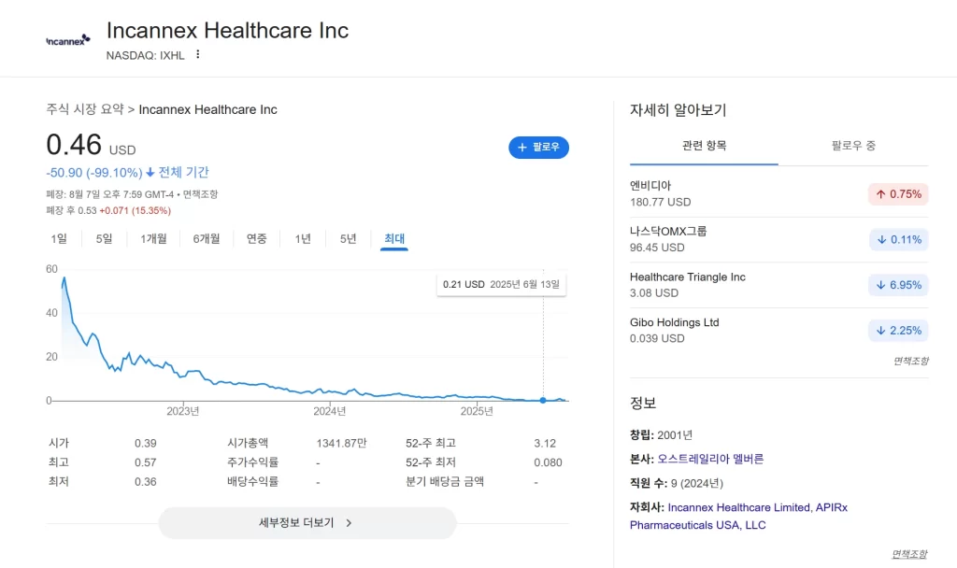This screenshot has height=568, width=957.
Task: Switch to the 팔로우 중 tab
Action: (x=853, y=146)
